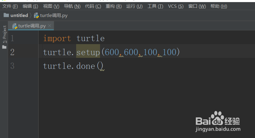Click the Python file icon in breadcrumb
Viewport: 255px width, 138px height.
point(36,15)
